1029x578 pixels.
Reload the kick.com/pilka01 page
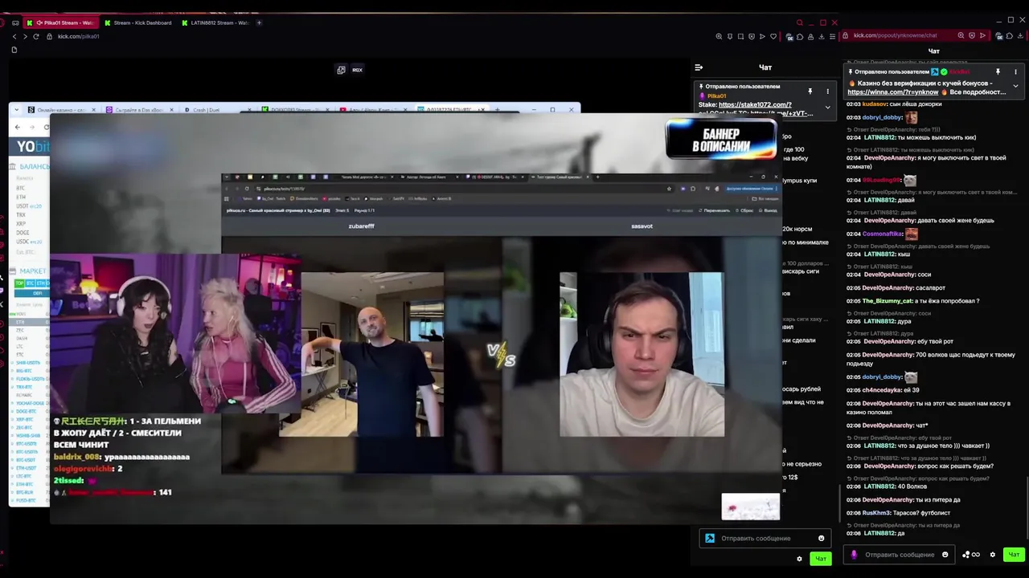click(36, 36)
